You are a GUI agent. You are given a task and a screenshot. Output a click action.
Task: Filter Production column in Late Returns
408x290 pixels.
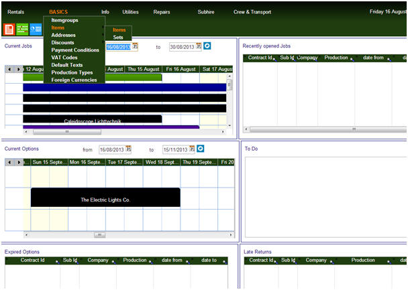coord(389,262)
